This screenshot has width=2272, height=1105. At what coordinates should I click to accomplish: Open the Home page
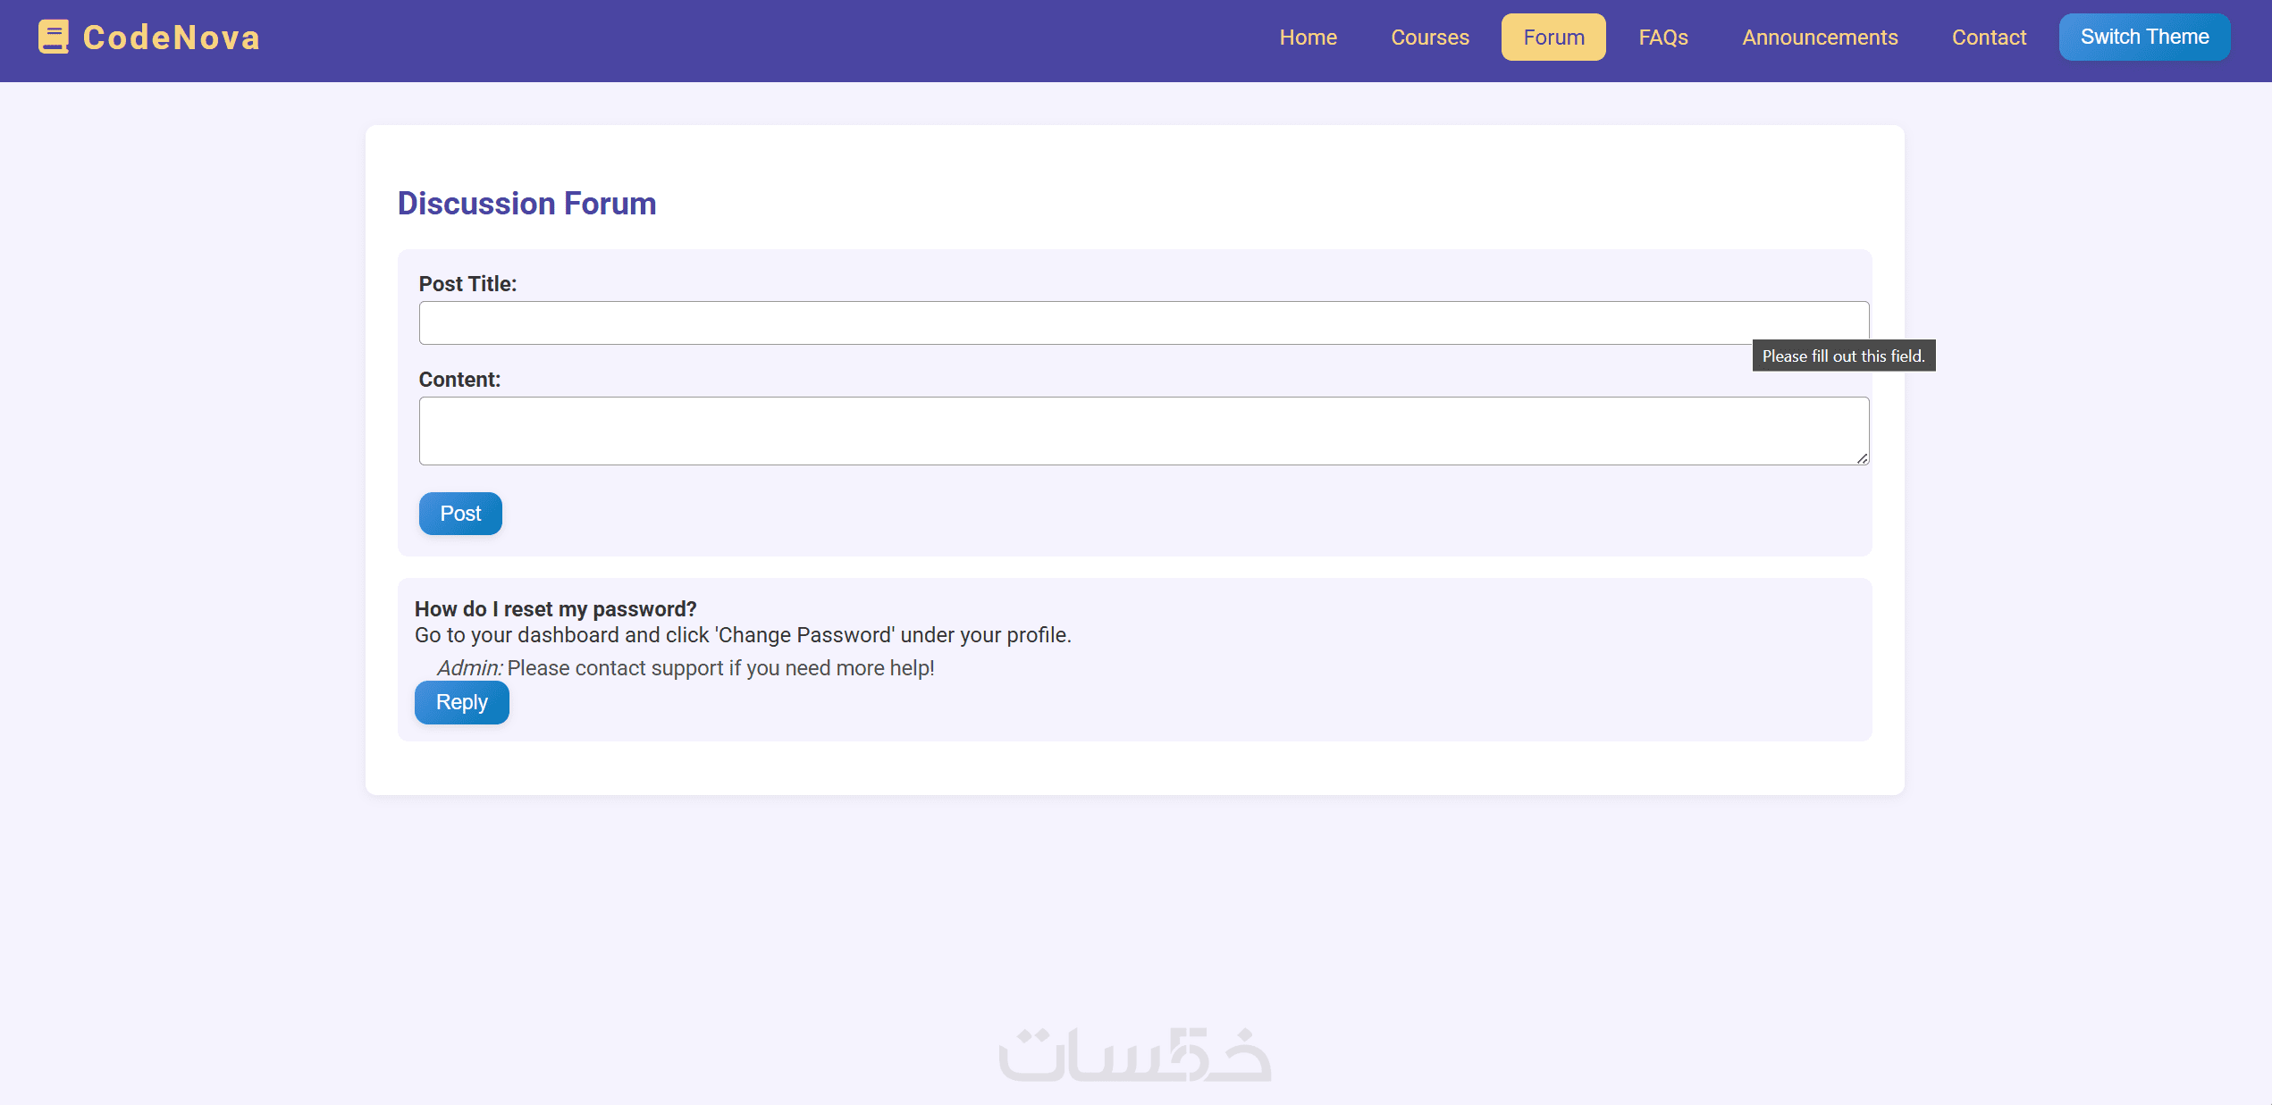(x=1308, y=38)
